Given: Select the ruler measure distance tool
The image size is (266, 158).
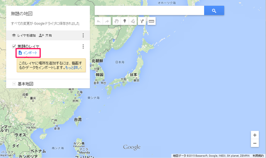Looking at the screenshot, I should point(151,21).
